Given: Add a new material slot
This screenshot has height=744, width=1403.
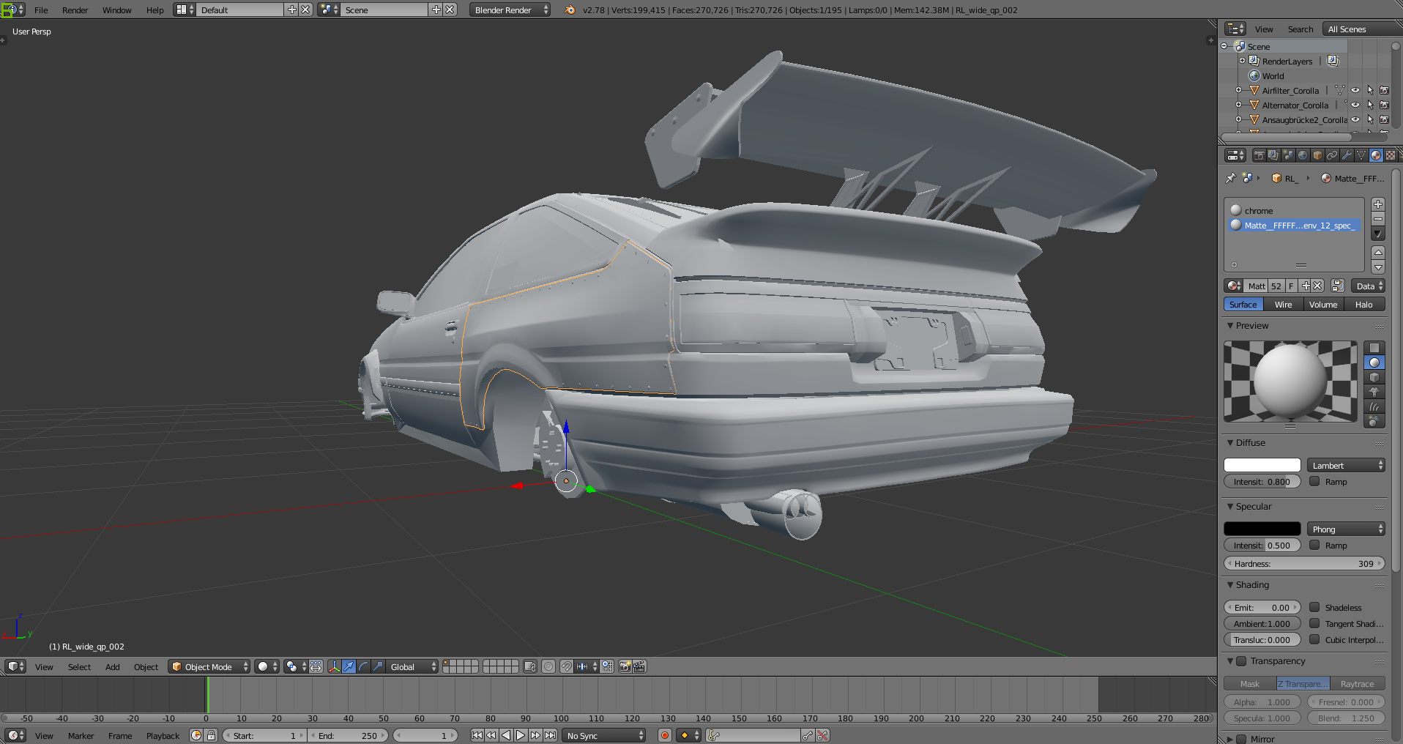Looking at the screenshot, I should click(x=1378, y=204).
